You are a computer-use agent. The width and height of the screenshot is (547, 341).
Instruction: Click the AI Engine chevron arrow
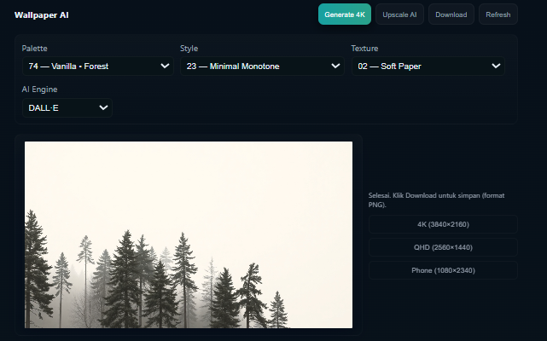coord(103,107)
